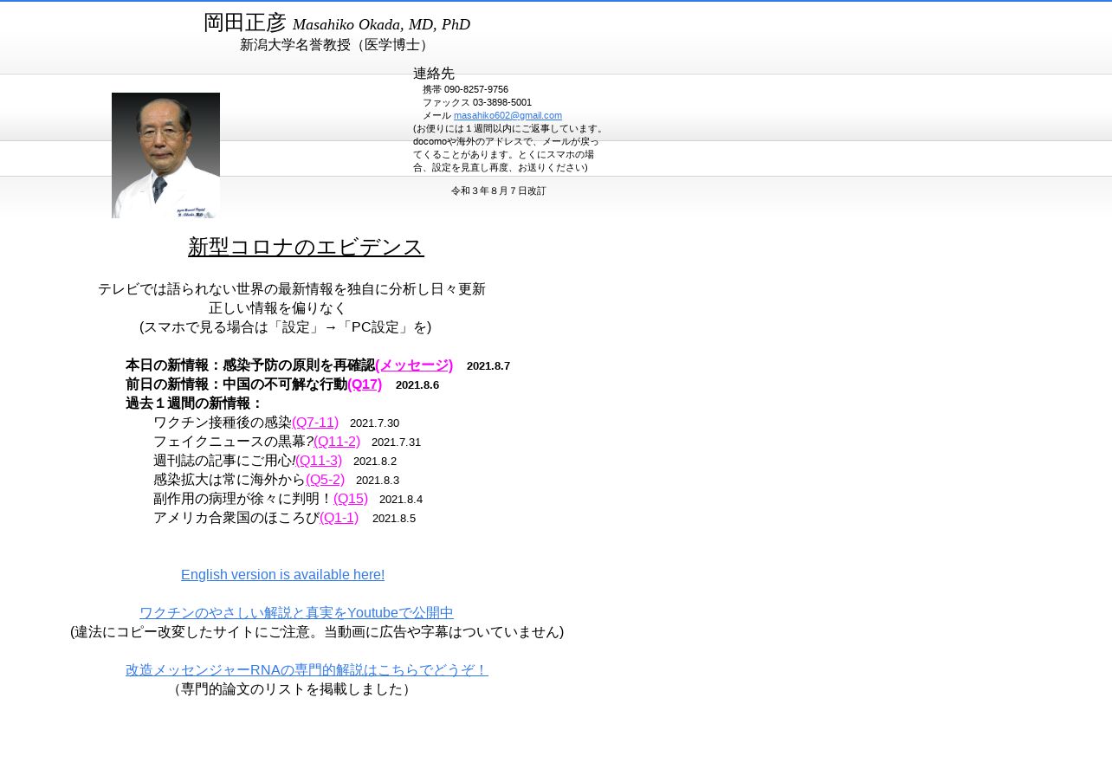Click the 専門的論文のリストを掲載しました note
1112x775 pixels.
pos(292,689)
